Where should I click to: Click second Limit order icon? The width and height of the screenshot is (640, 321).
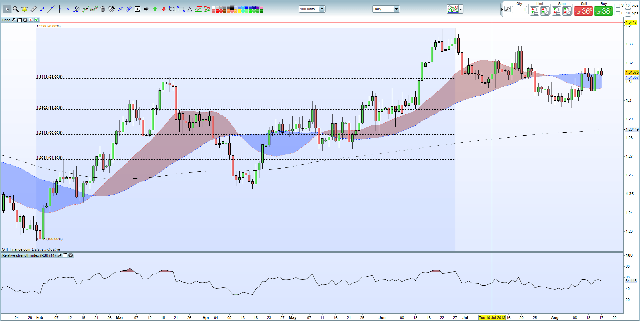point(545,11)
